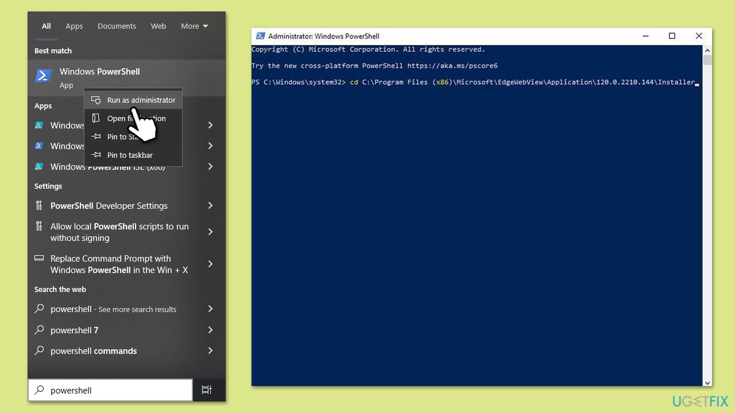The height and width of the screenshot is (413, 735).
Task: Expand the 'powershell commands' web result chevron
Action: [x=210, y=350]
